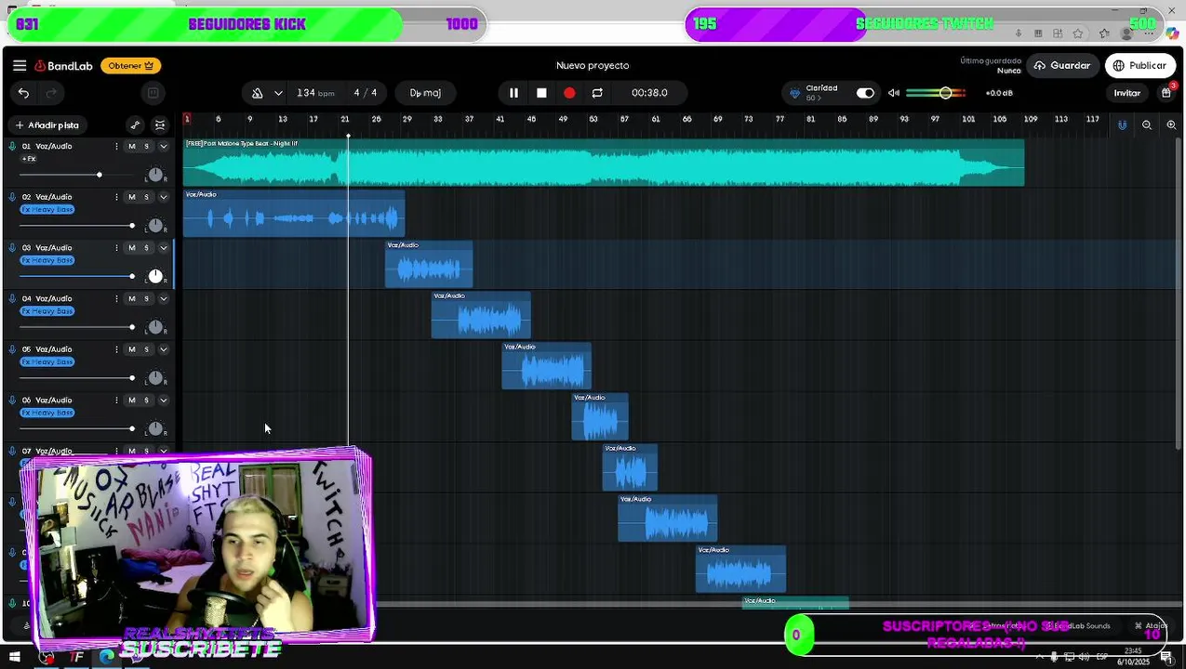Click Añadir pista button

click(x=47, y=125)
